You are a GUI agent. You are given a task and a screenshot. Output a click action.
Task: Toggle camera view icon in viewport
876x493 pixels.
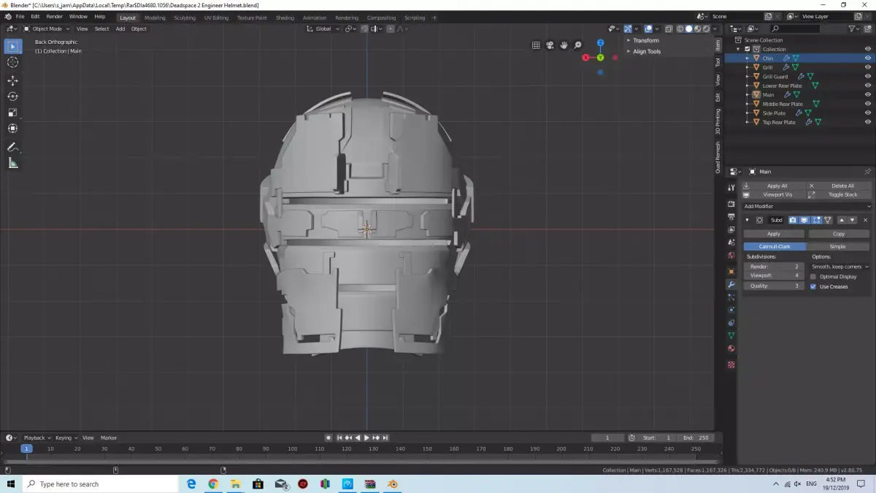tap(550, 45)
